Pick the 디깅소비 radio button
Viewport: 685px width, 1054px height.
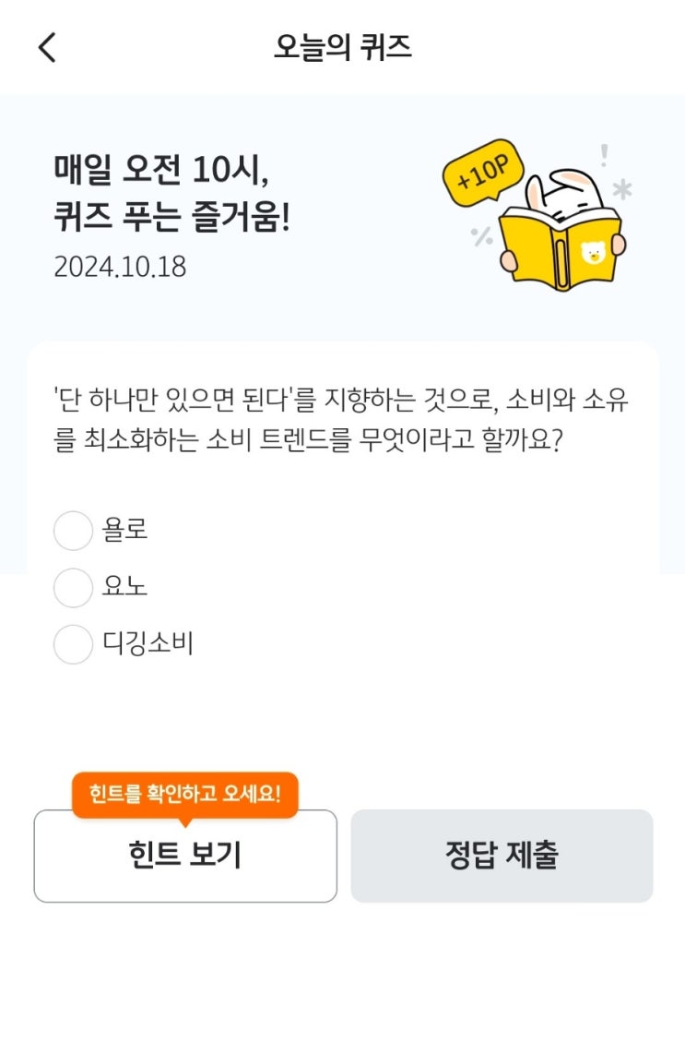point(73,644)
